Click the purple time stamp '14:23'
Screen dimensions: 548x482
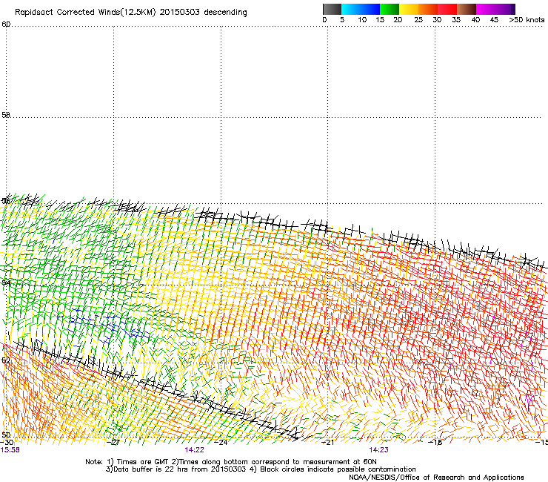[379, 450]
